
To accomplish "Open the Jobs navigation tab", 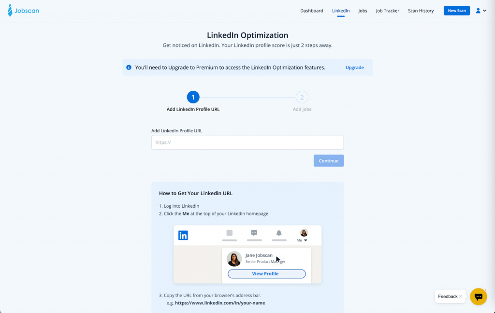I will click(363, 11).
